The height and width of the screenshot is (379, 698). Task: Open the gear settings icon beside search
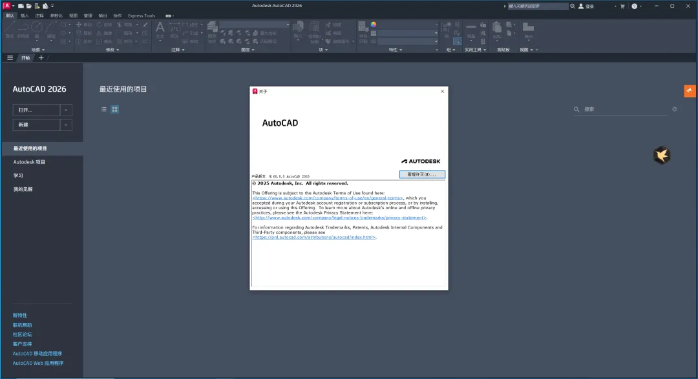pyautogui.click(x=674, y=109)
